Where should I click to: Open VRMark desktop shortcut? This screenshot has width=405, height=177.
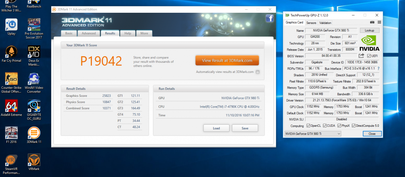34,163
